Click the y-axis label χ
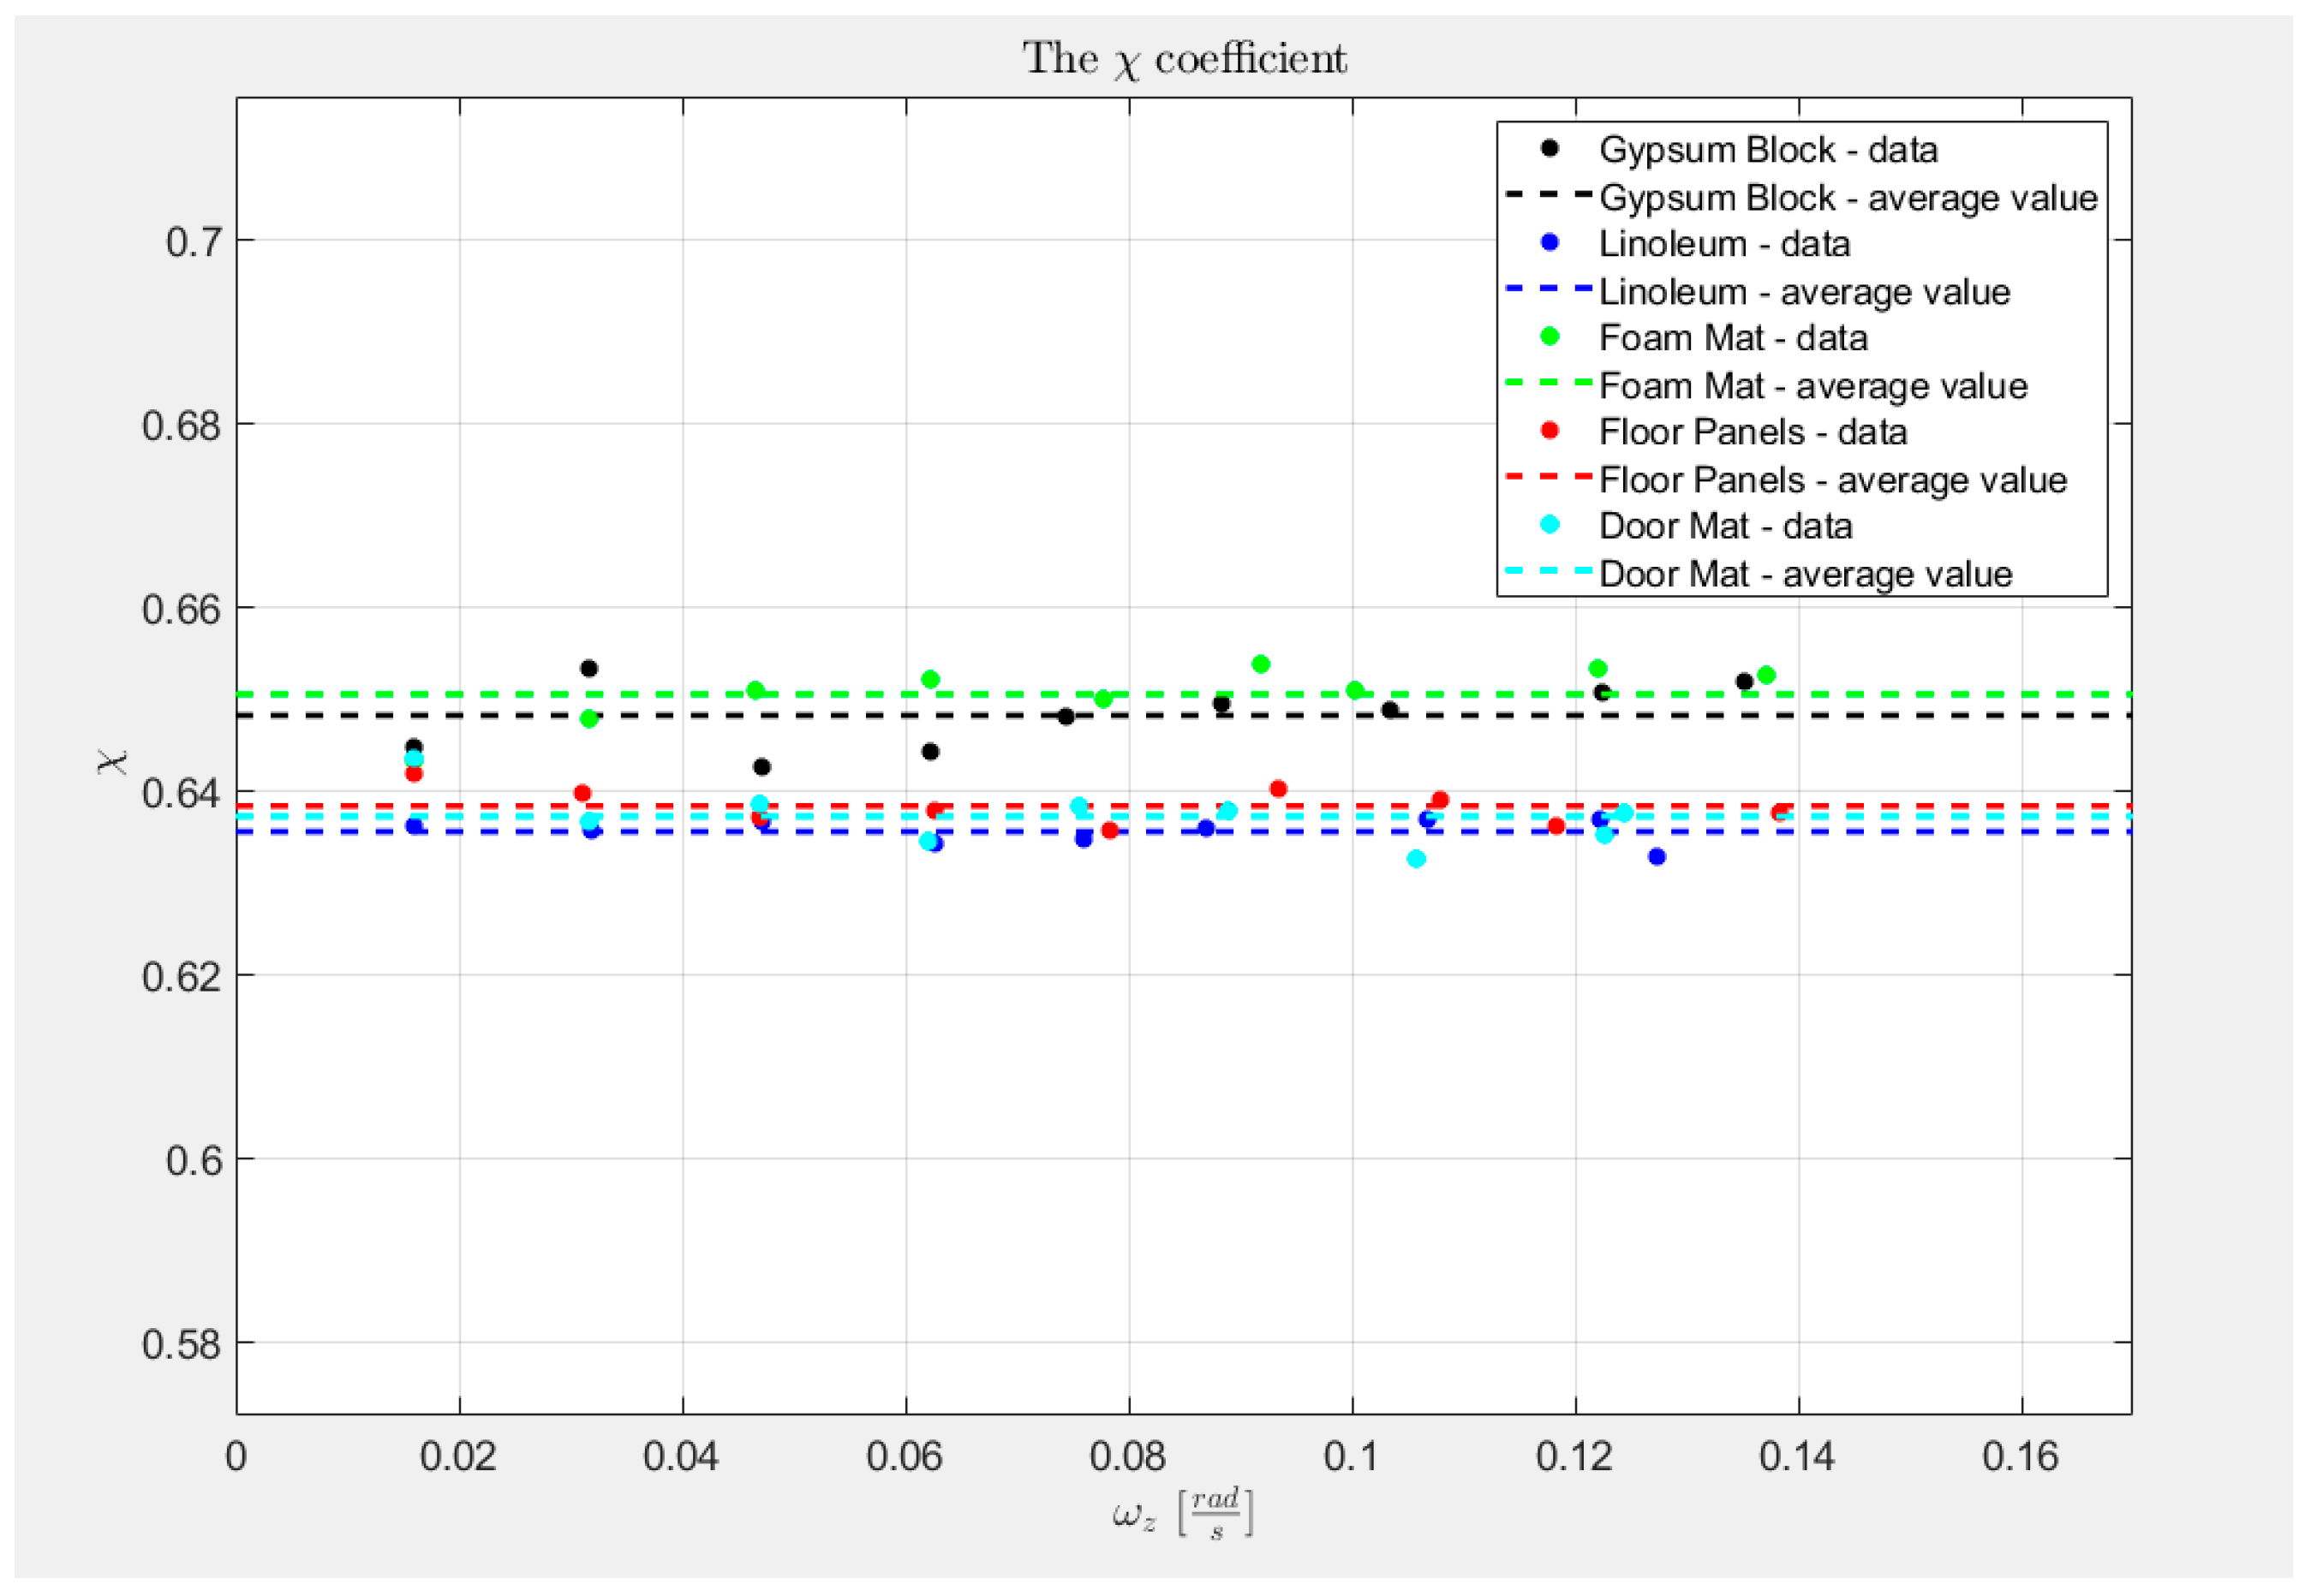The width and height of the screenshot is (2311, 1596). [113, 762]
